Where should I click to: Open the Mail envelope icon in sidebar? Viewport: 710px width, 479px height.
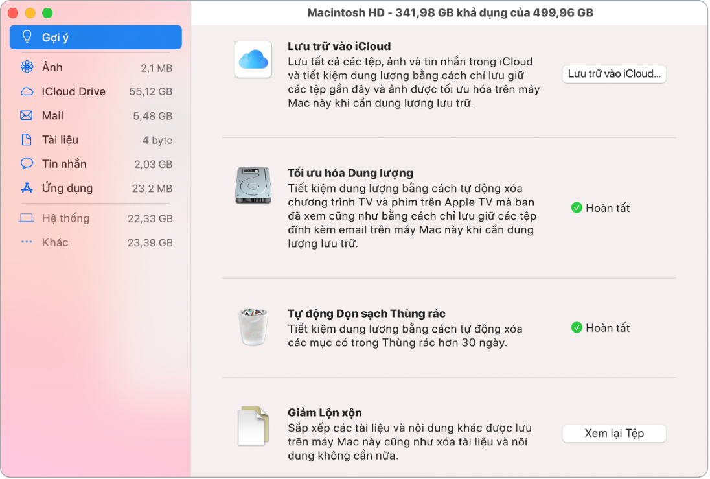pos(27,115)
